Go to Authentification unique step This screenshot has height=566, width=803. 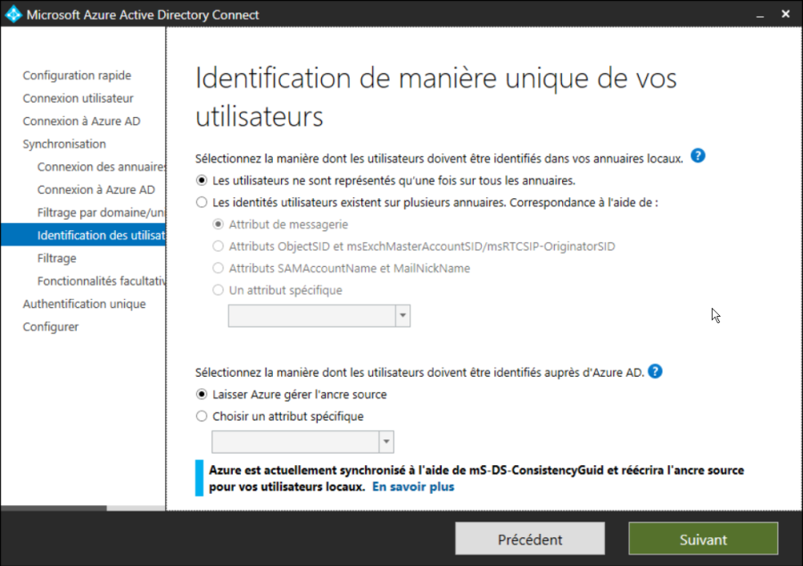[x=85, y=304]
